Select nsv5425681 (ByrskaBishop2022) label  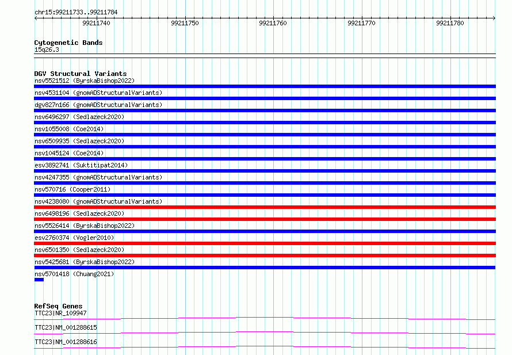pyautogui.click(x=84, y=262)
